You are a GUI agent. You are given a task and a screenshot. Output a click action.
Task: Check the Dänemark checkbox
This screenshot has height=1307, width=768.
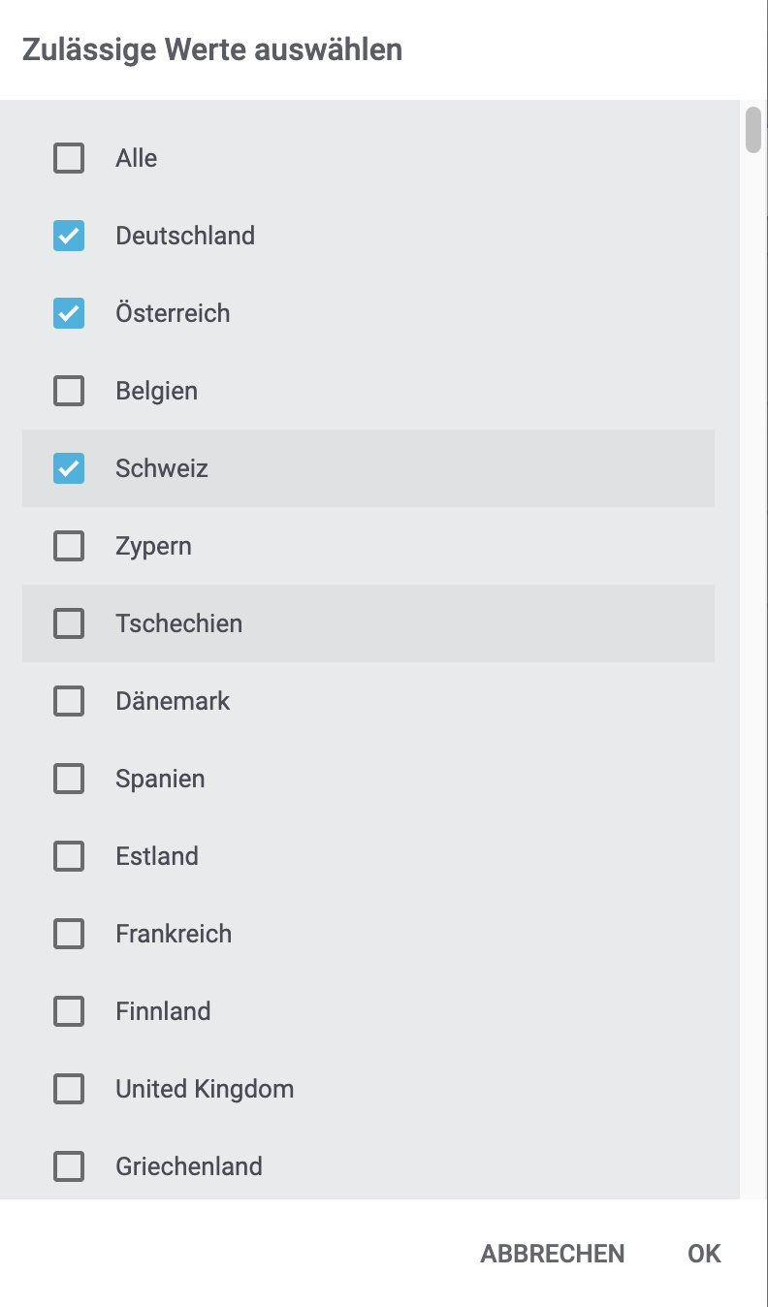pos(69,701)
